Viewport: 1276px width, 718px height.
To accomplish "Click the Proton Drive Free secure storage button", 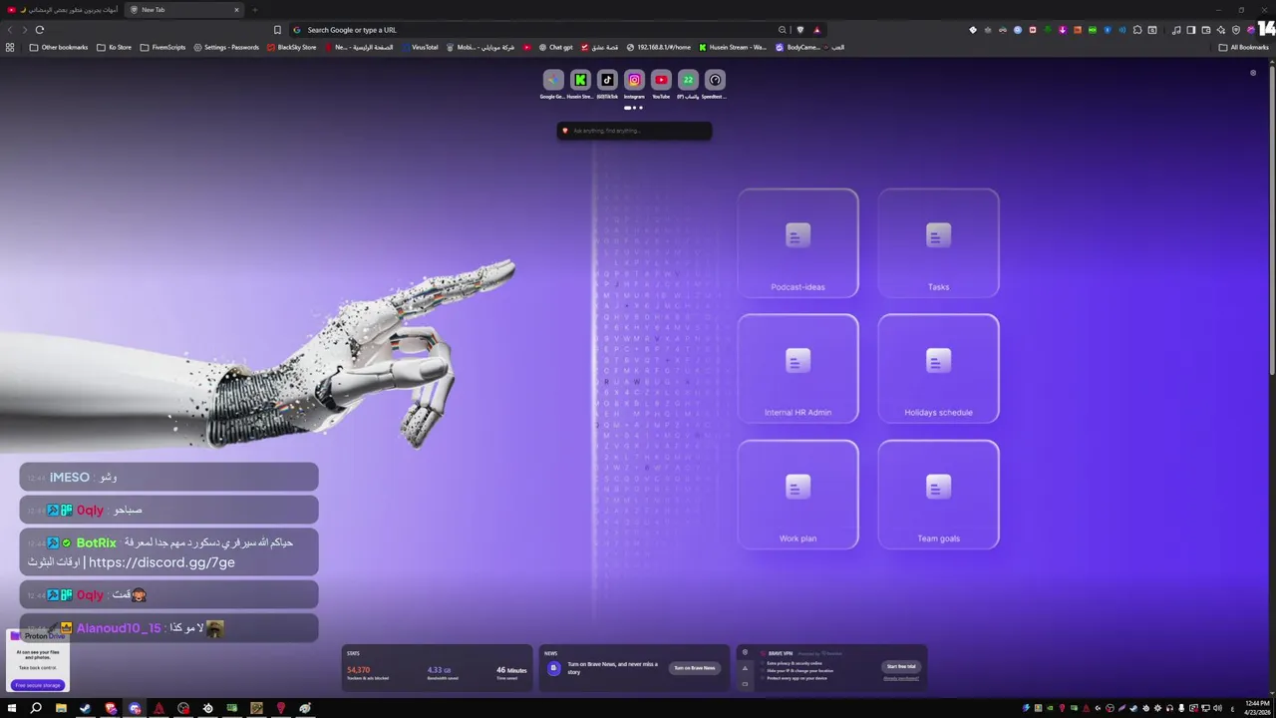I will click(38, 685).
